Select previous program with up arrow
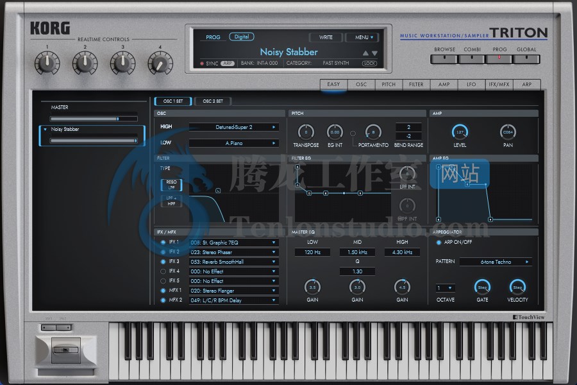This screenshot has height=385, width=577. coord(365,53)
